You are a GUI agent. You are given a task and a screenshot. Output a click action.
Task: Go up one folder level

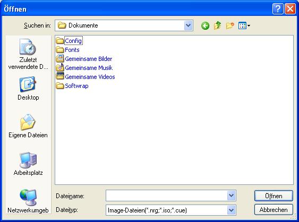(x=217, y=25)
